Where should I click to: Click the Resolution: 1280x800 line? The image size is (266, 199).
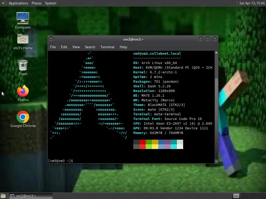(x=154, y=91)
